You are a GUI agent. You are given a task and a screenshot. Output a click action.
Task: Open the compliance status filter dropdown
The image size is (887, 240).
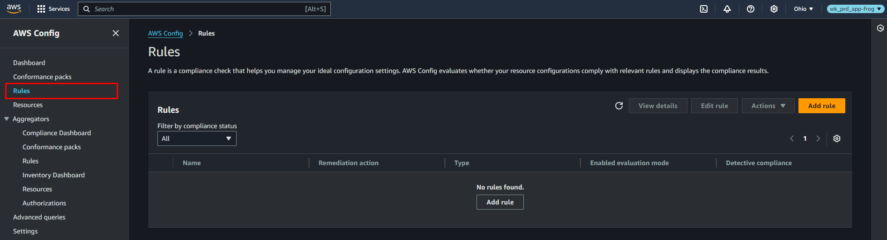[x=197, y=138]
